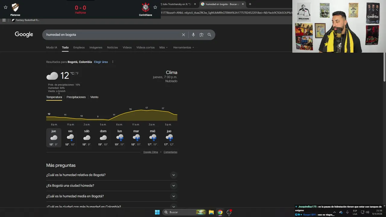
Task: Open the Noticias results tab
Action: point(112,47)
